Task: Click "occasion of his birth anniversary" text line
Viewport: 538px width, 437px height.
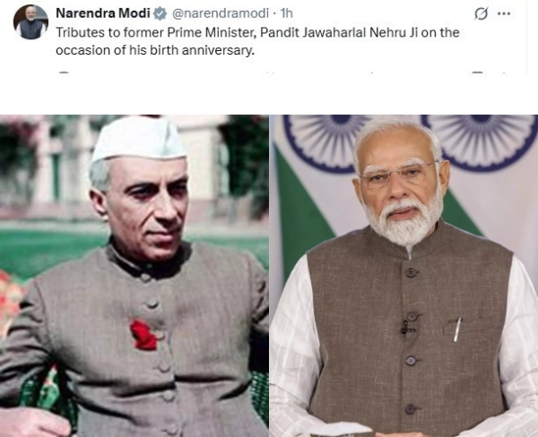Action: (155, 50)
